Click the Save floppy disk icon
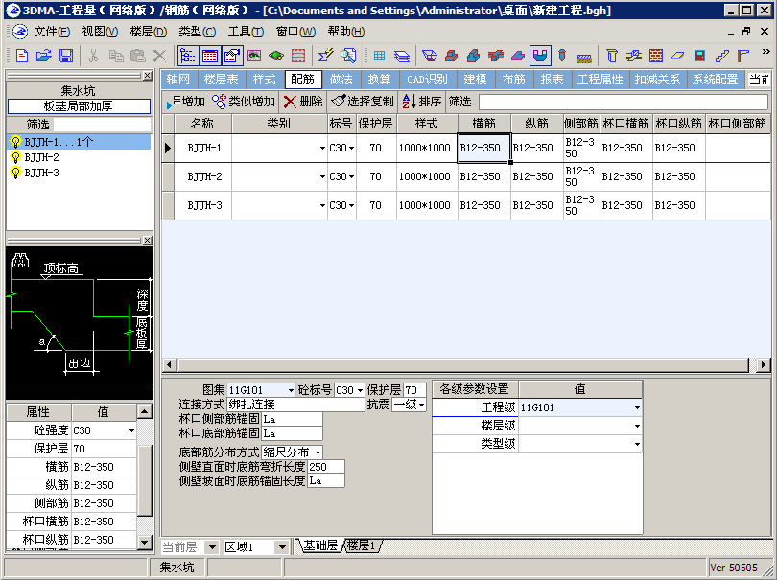The height and width of the screenshot is (580, 777). click(x=66, y=56)
